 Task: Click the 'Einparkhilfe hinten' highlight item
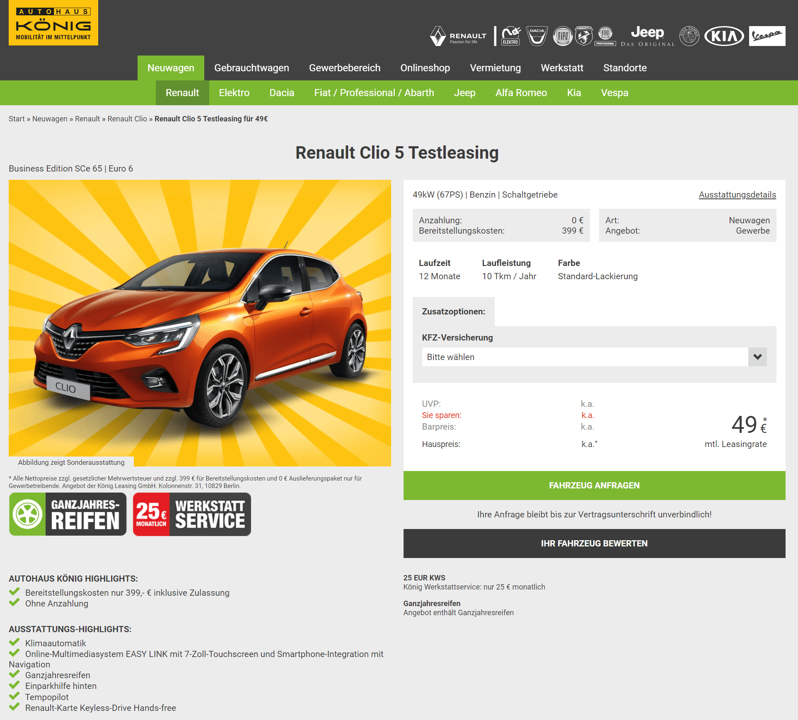(x=61, y=686)
